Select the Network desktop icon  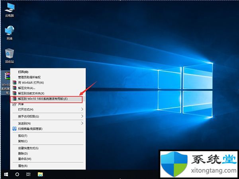pyautogui.click(x=10, y=33)
